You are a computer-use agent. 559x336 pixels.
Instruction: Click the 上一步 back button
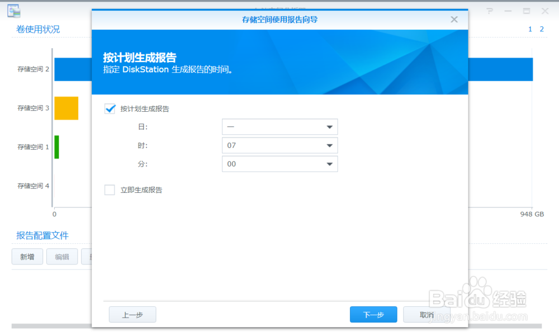(132, 314)
